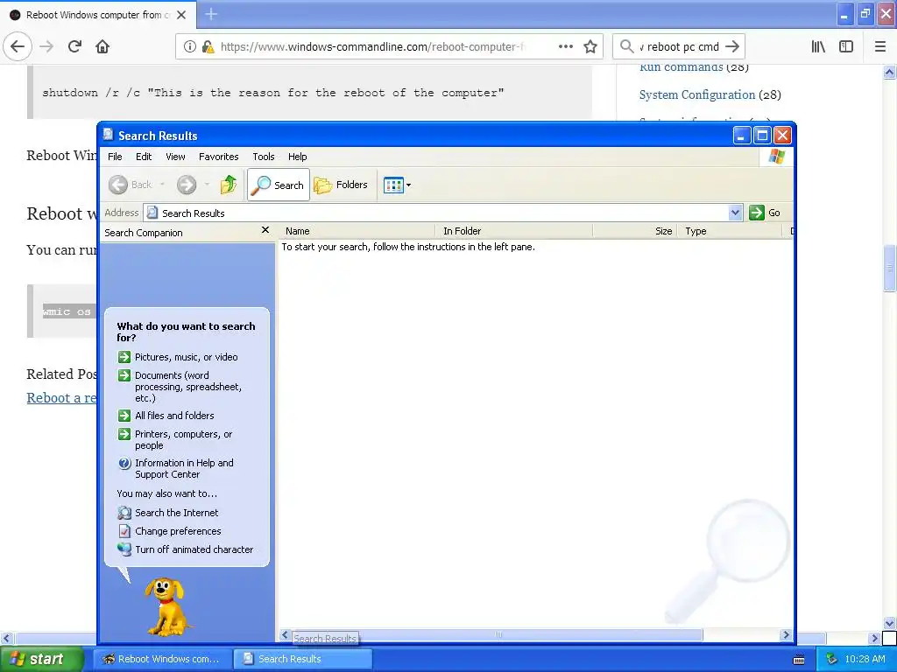Open the Edit menu
Image resolution: width=897 pixels, height=672 pixels.
point(144,157)
